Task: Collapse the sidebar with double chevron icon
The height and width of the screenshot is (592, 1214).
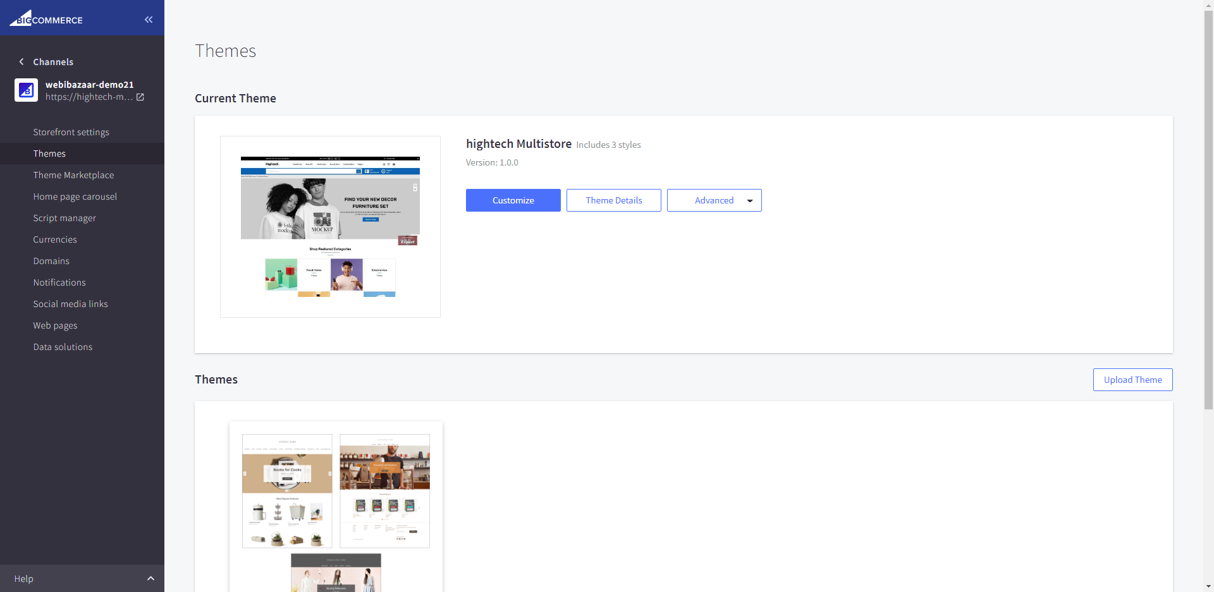Action: click(149, 20)
